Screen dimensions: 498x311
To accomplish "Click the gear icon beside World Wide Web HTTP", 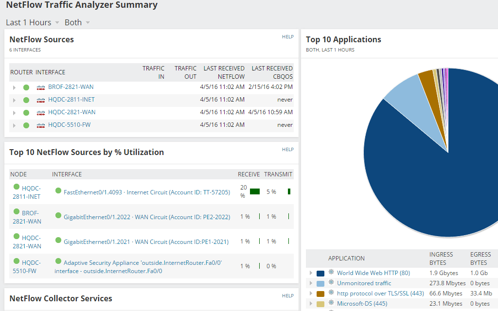I will (x=332, y=273).
